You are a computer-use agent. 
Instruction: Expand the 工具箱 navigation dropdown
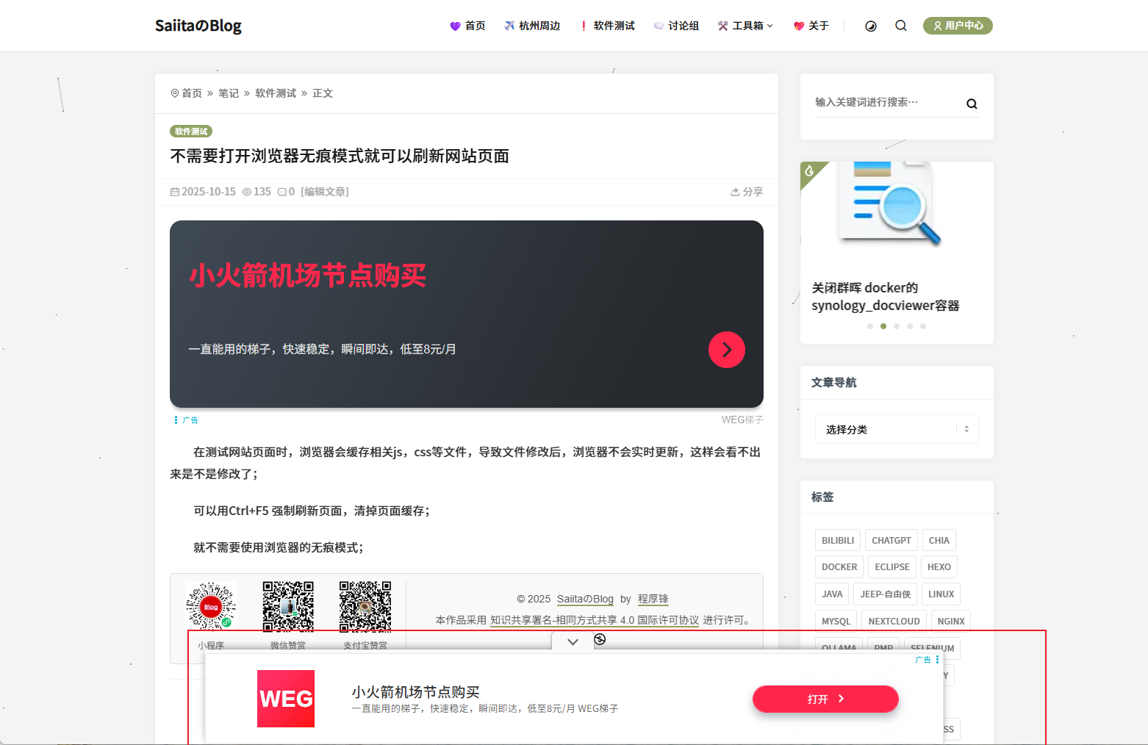coord(769,25)
